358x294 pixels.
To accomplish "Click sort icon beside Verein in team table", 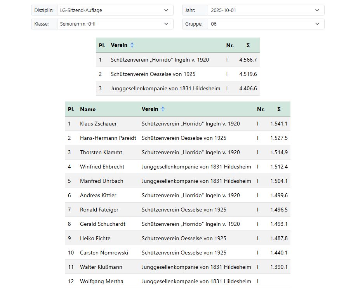I will click(x=132, y=45).
